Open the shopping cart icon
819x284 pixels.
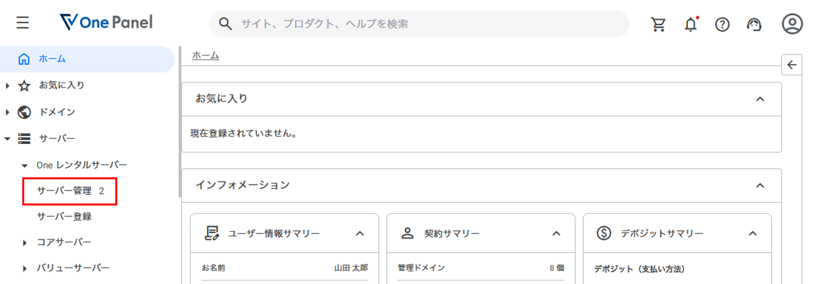(658, 24)
